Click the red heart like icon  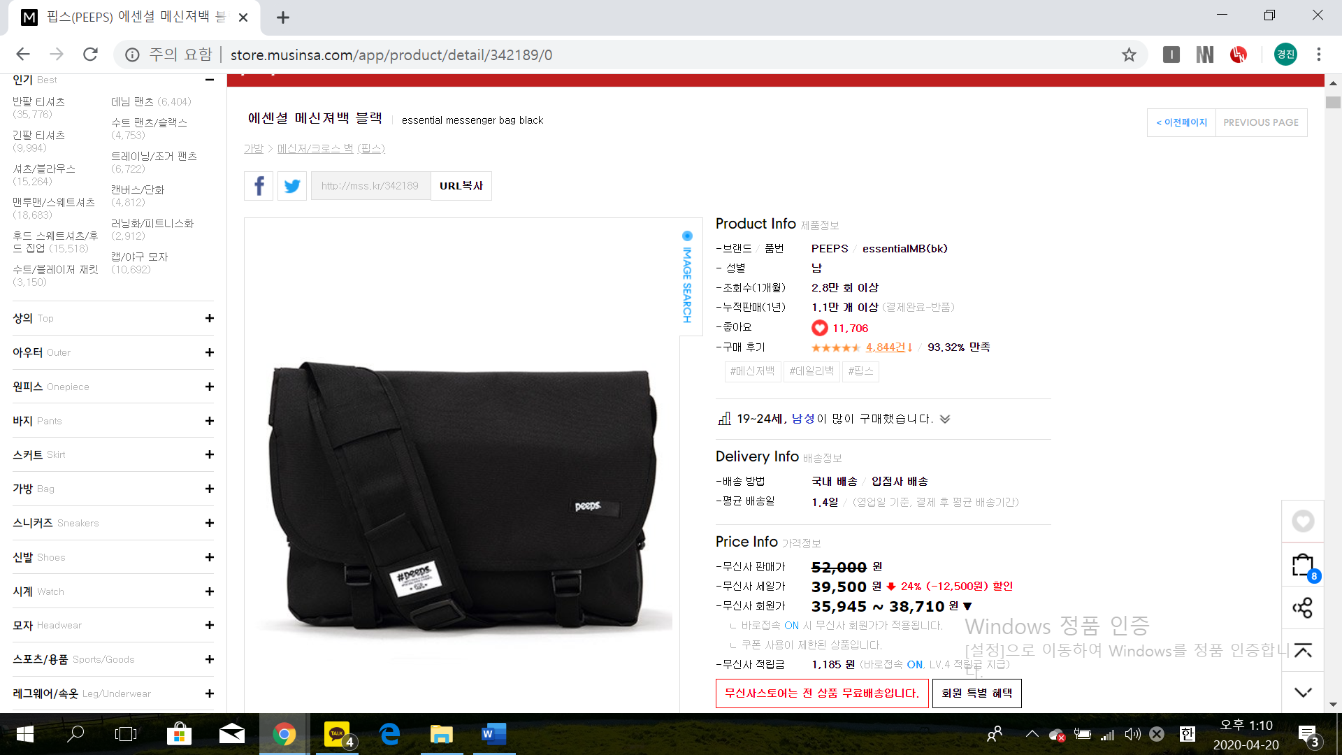[819, 328]
